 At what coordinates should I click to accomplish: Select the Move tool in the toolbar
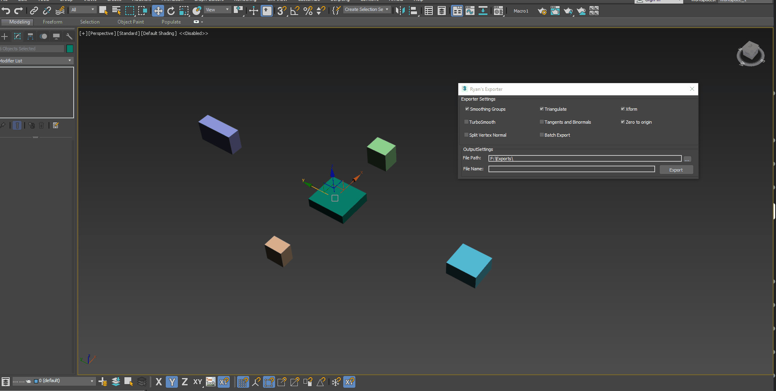(158, 11)
